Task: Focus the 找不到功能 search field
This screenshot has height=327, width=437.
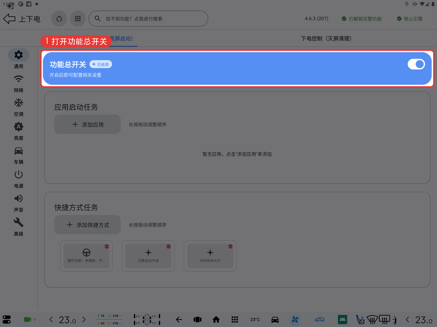Action: pyautogui.click(x=148, y=19)
